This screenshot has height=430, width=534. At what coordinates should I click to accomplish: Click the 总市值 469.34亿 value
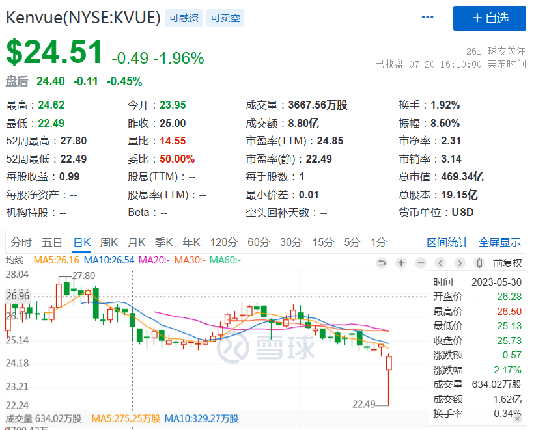[462, 176]
